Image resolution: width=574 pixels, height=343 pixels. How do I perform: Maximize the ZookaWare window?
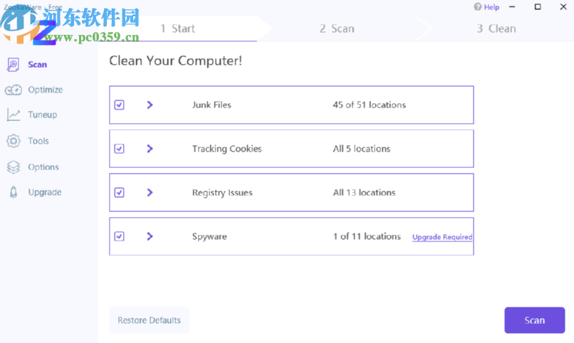click(x=538, y=7)
